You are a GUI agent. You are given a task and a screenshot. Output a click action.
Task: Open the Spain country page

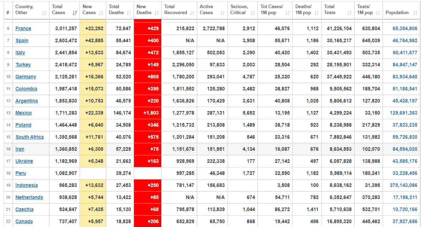pyautogui.click(x=22, y=40)
